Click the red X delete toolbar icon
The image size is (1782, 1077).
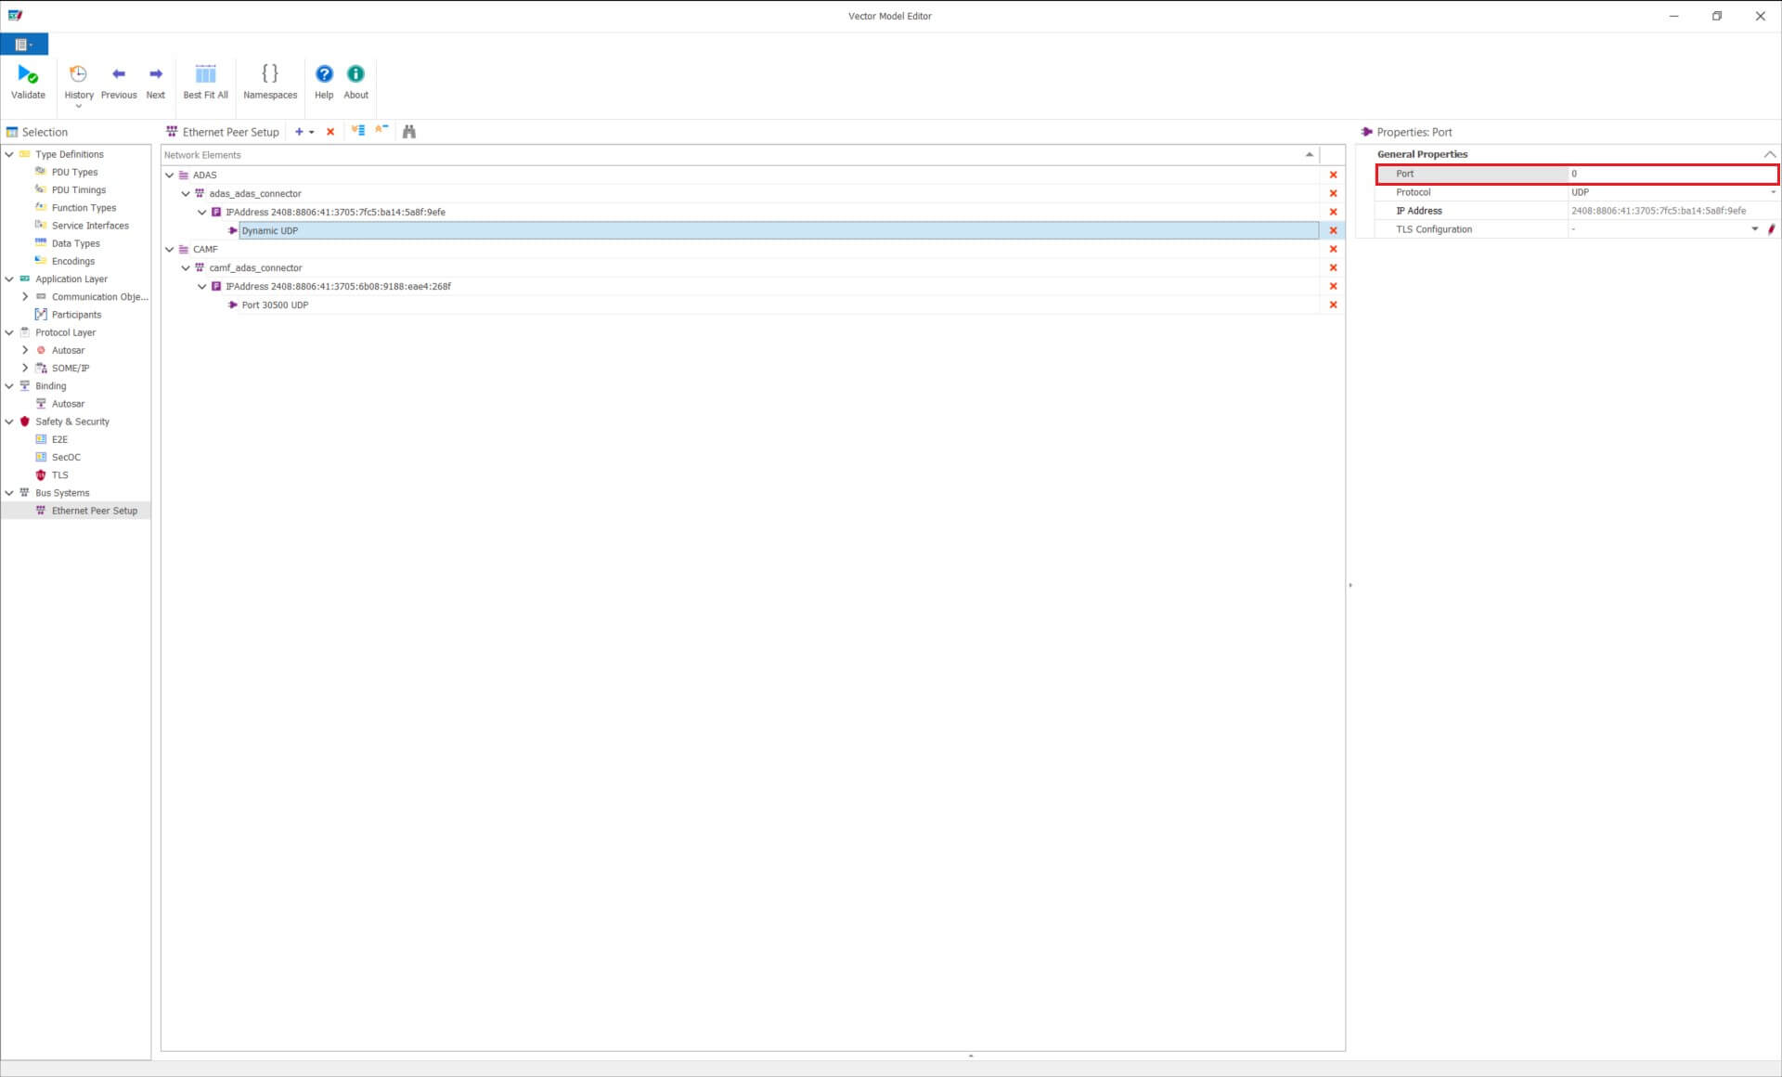[x=330, y=132]
